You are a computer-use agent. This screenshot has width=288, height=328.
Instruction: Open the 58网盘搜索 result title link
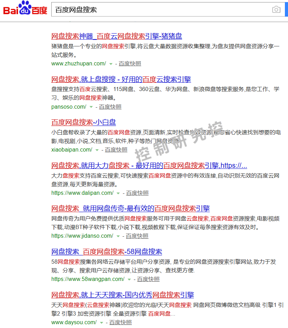click(107, 252)
